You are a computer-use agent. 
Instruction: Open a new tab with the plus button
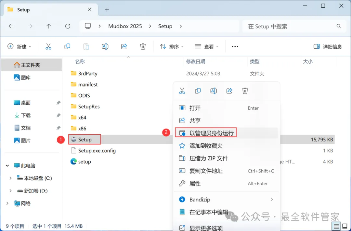(107, 10)
